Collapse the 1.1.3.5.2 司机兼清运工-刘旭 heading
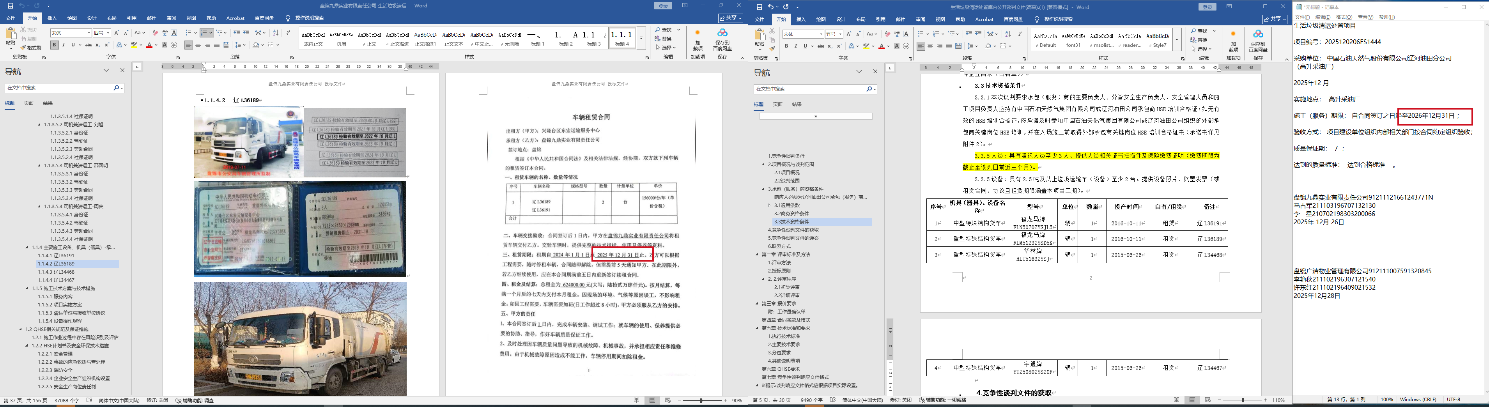 (40, 124)
